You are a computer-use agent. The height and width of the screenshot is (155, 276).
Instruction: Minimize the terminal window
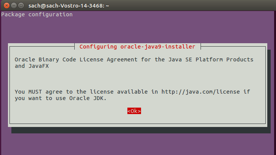point(14,6)
